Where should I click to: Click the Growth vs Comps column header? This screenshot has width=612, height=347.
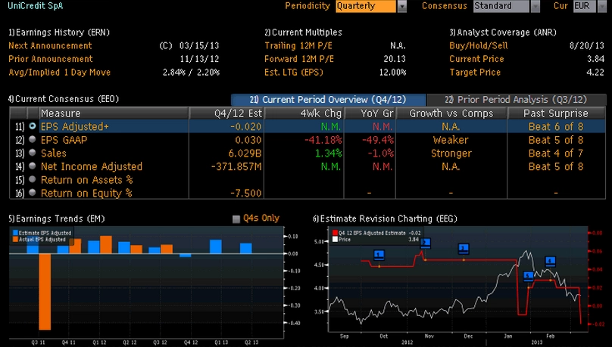coord(451,113)
